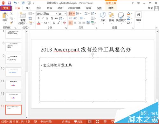Click the Start From Beginning slideshow icon
The height and width of the screenshot is (124, 159).
click(x=29, y=3)
